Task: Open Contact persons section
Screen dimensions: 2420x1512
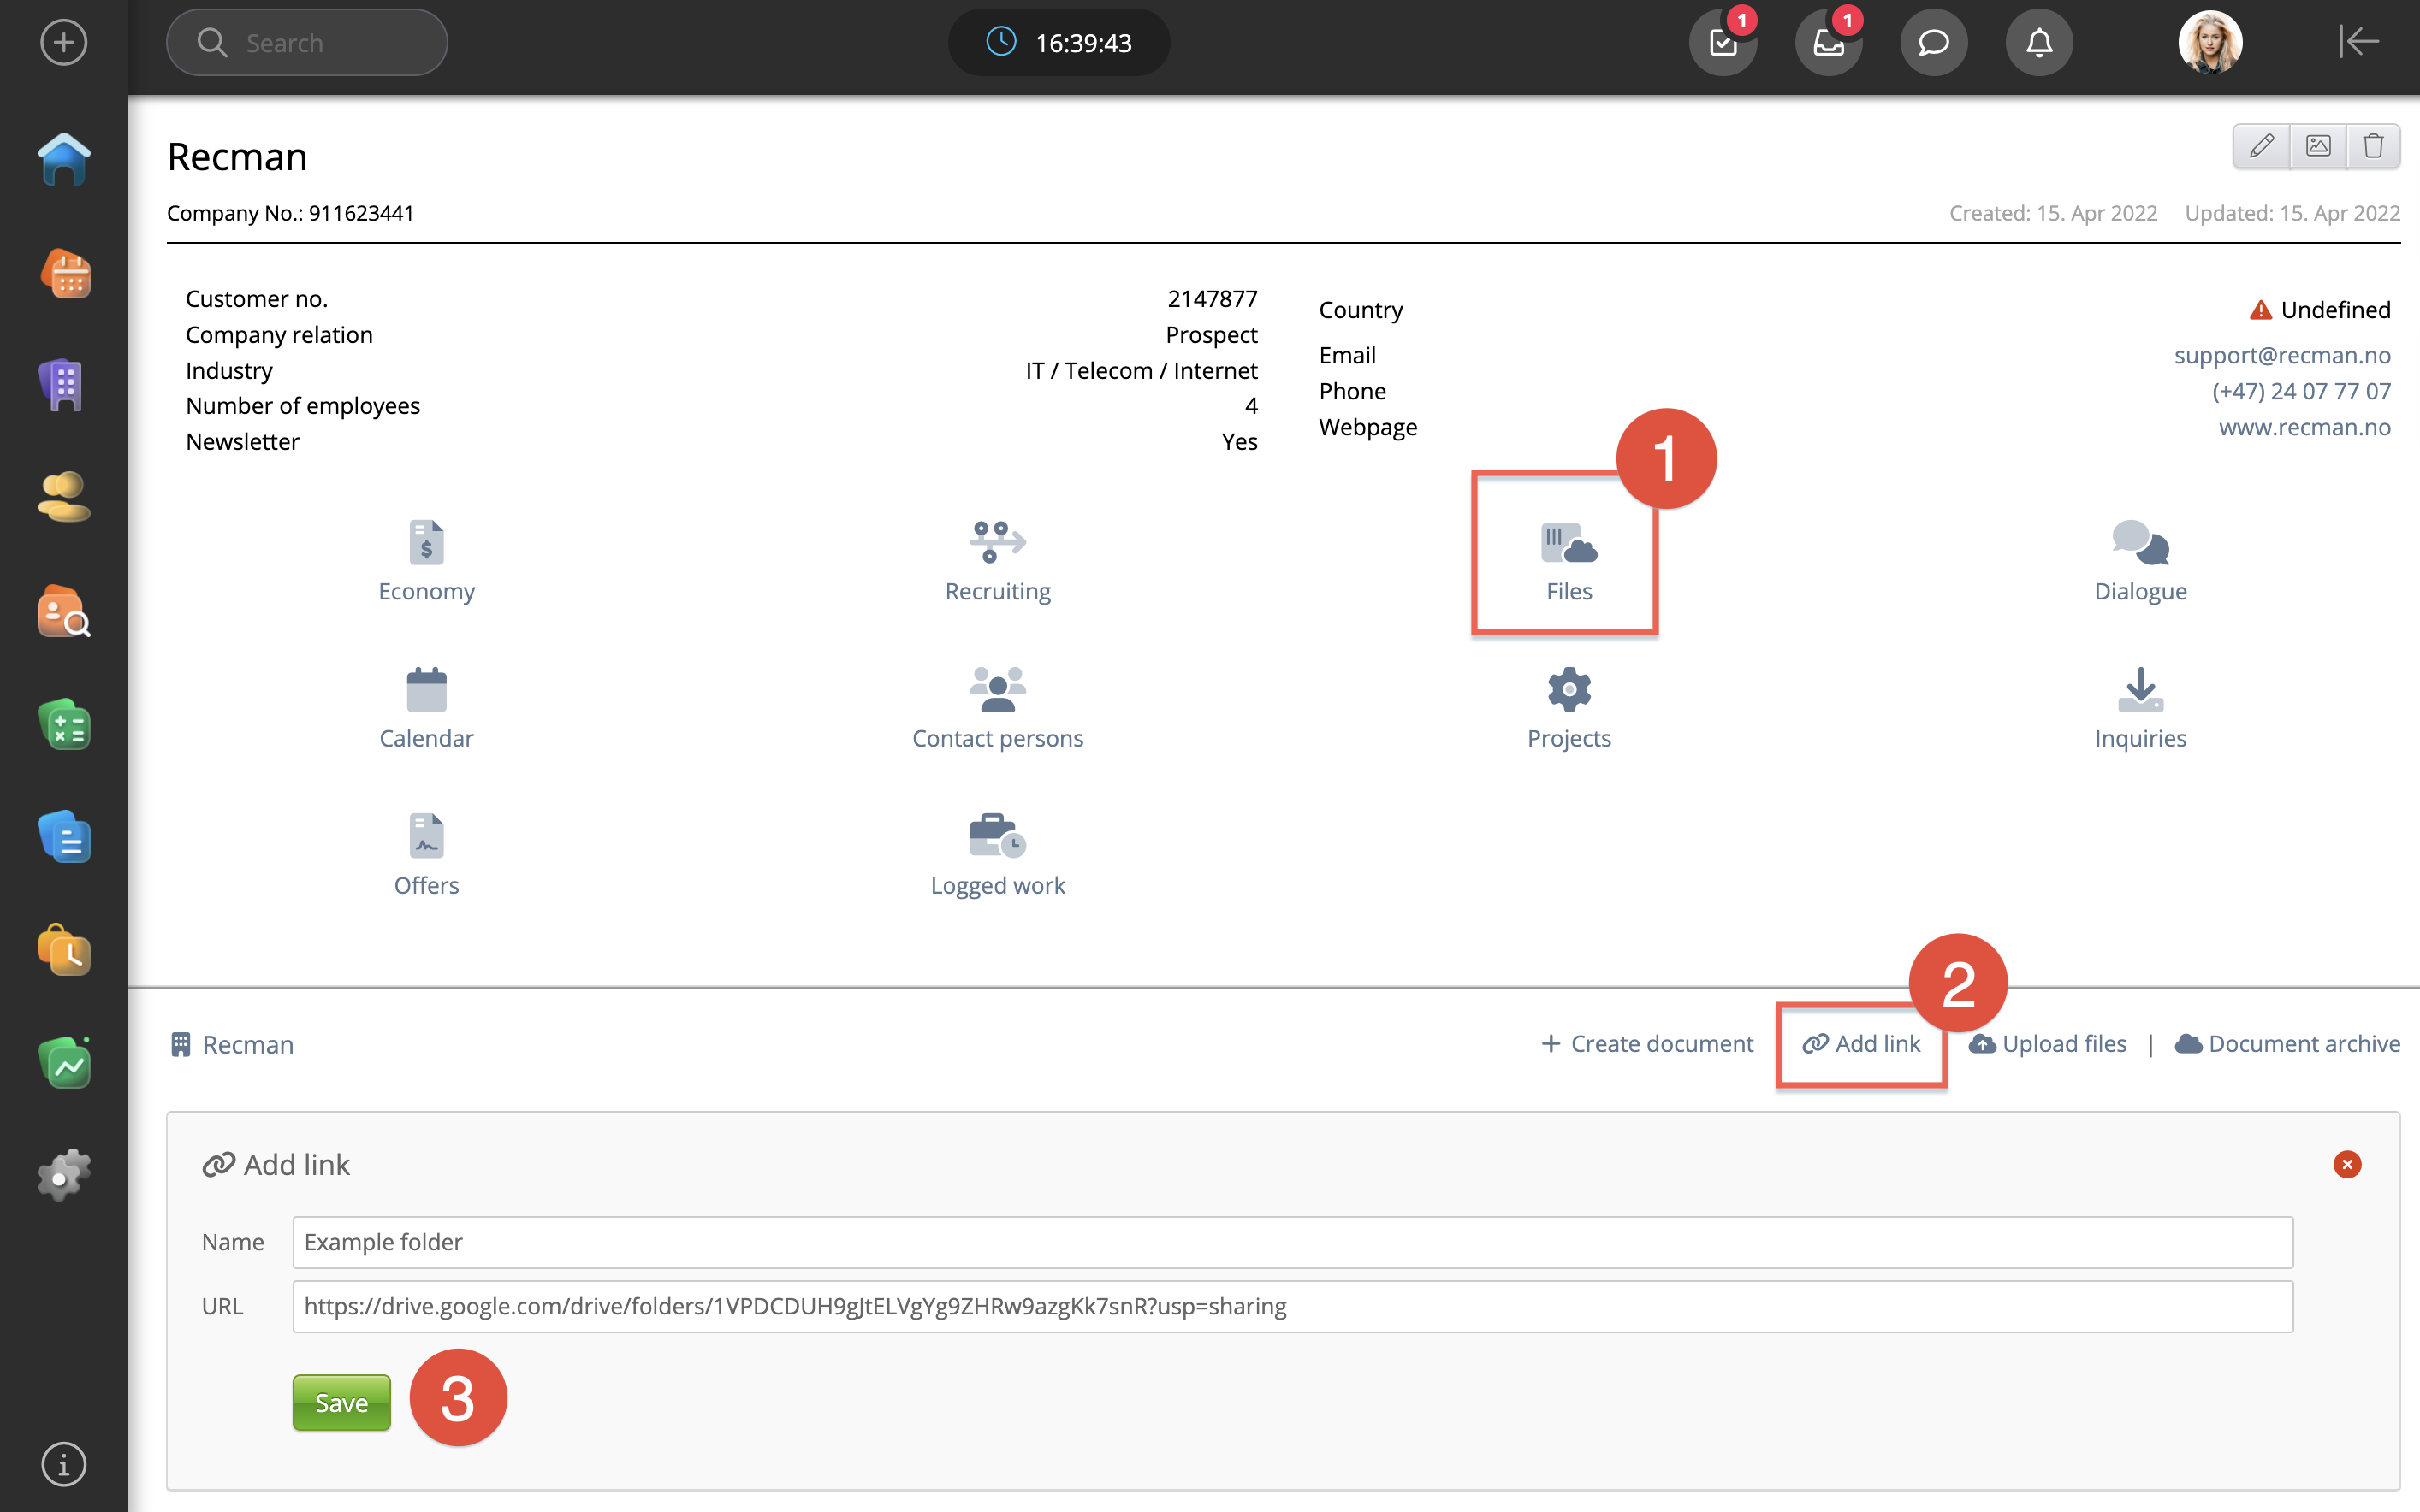Action: coord(998,708)
